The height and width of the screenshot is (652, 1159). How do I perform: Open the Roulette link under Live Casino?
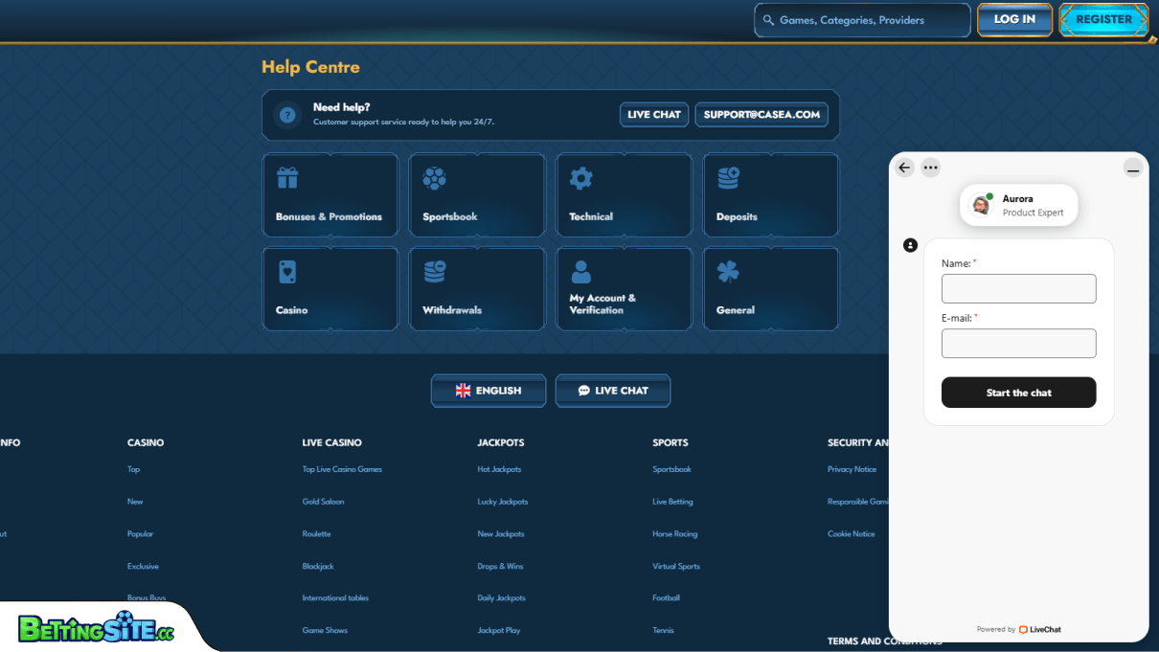[x=316, y=534]
